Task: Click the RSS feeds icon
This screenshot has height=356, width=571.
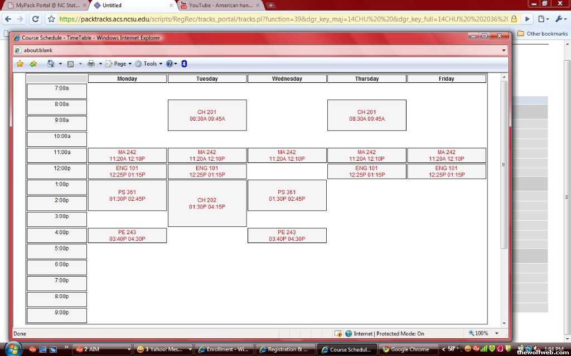Action: pyautogui.click(x=71, y=64)
